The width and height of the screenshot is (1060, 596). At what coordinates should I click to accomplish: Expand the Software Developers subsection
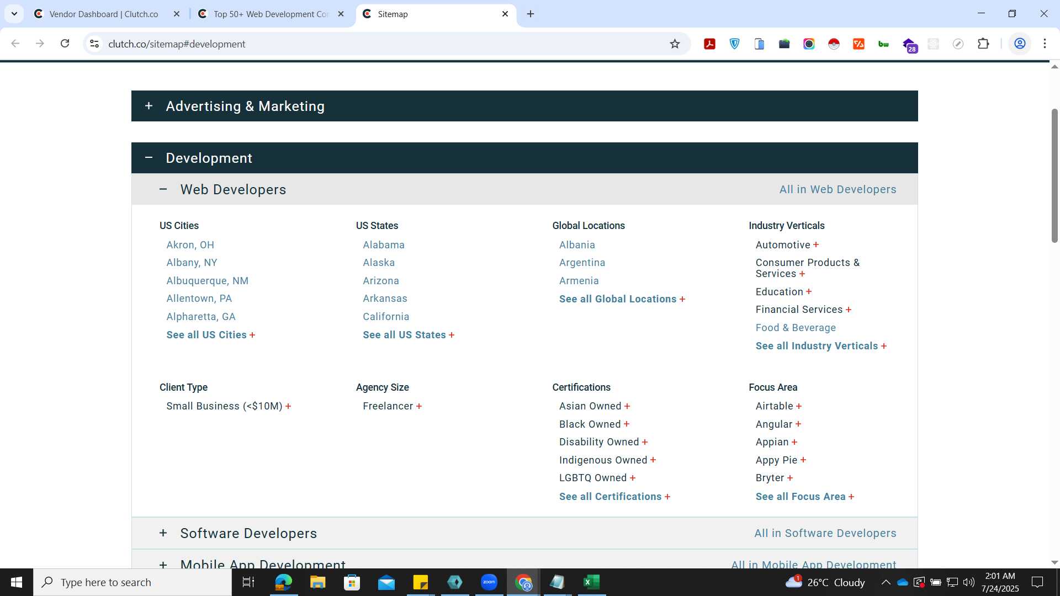[163, 533]
